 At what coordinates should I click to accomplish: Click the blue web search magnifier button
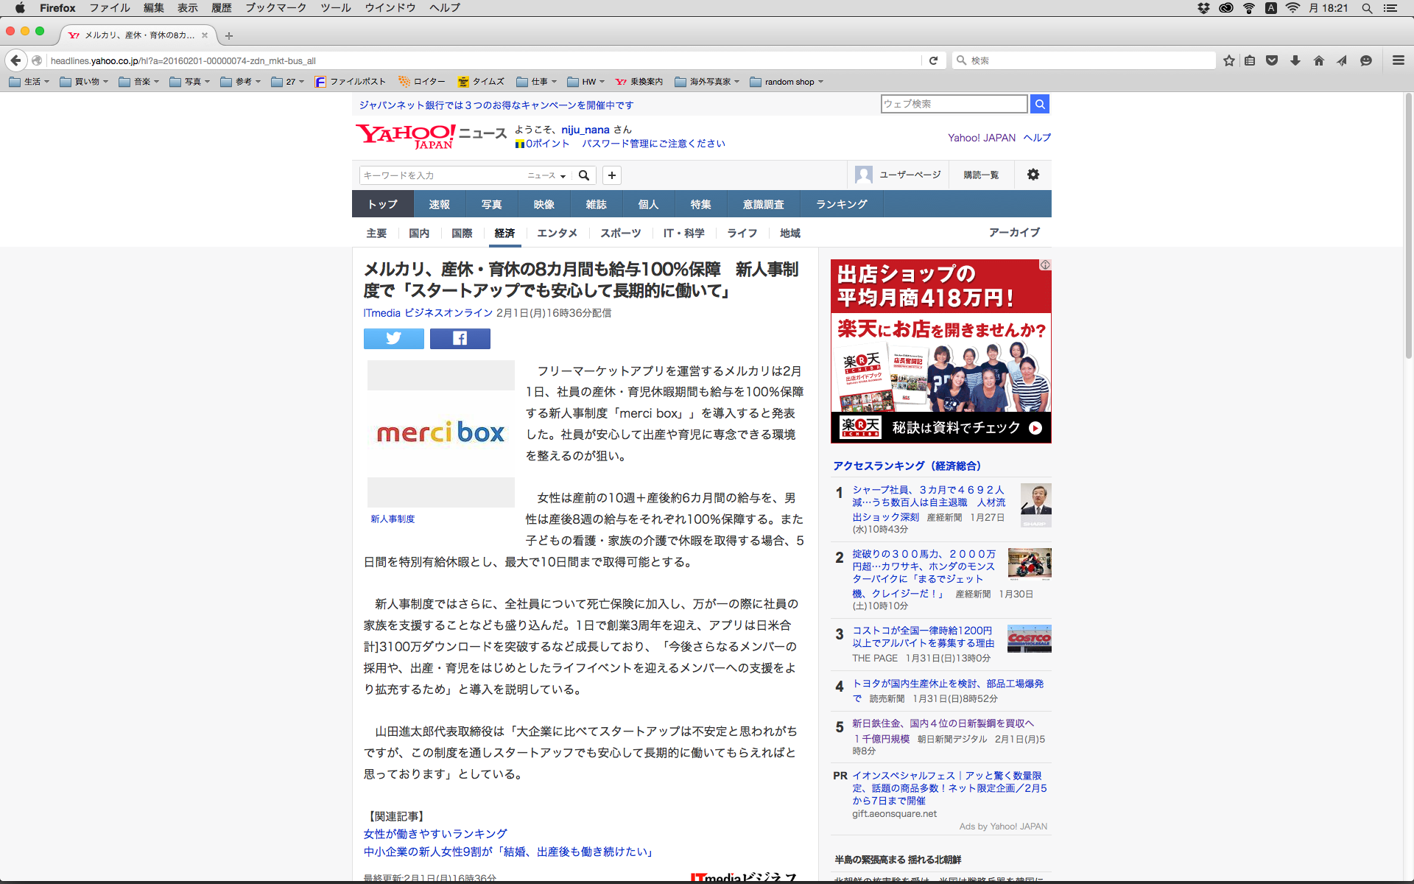pos(1039,104)
